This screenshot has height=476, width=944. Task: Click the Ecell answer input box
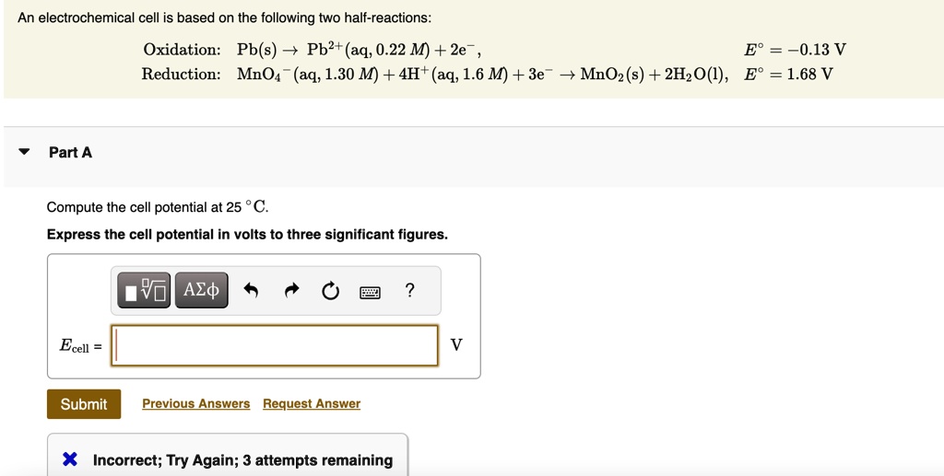pos(275,345)
